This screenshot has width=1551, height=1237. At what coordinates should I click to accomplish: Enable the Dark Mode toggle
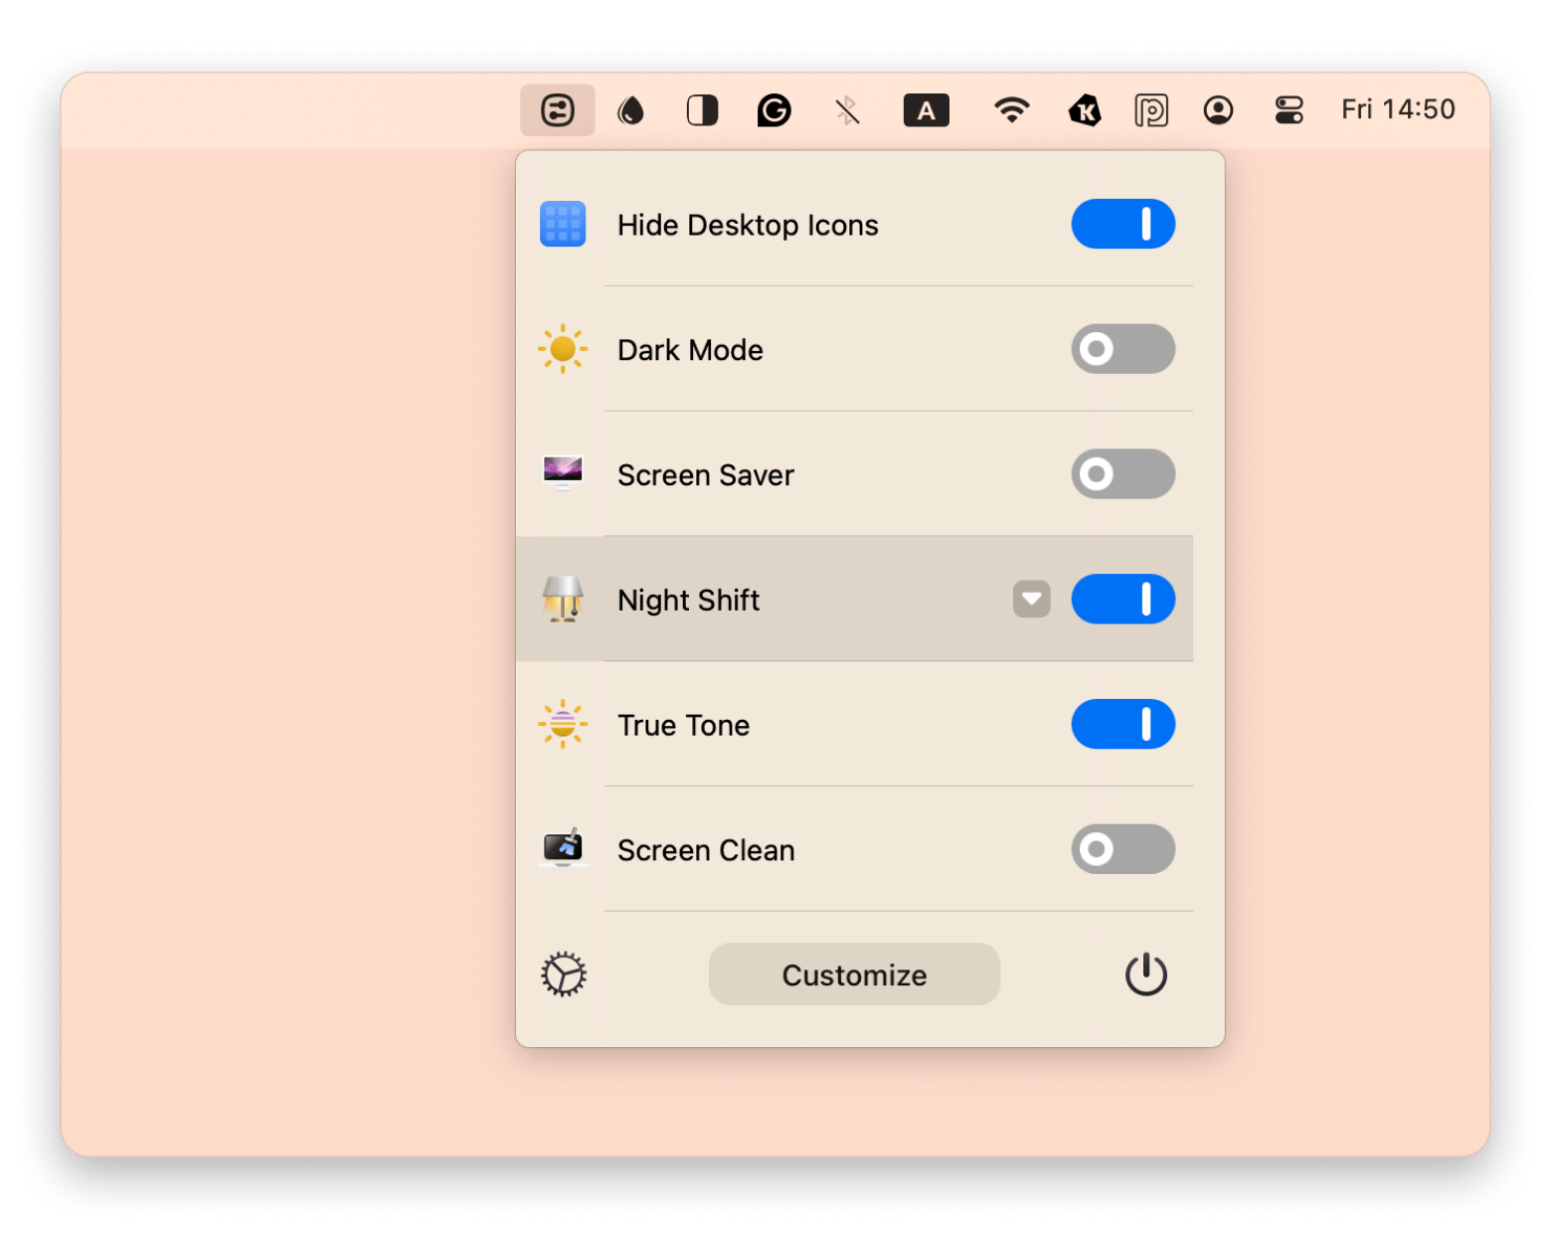pyautogui.click(x=1122, y=349)
